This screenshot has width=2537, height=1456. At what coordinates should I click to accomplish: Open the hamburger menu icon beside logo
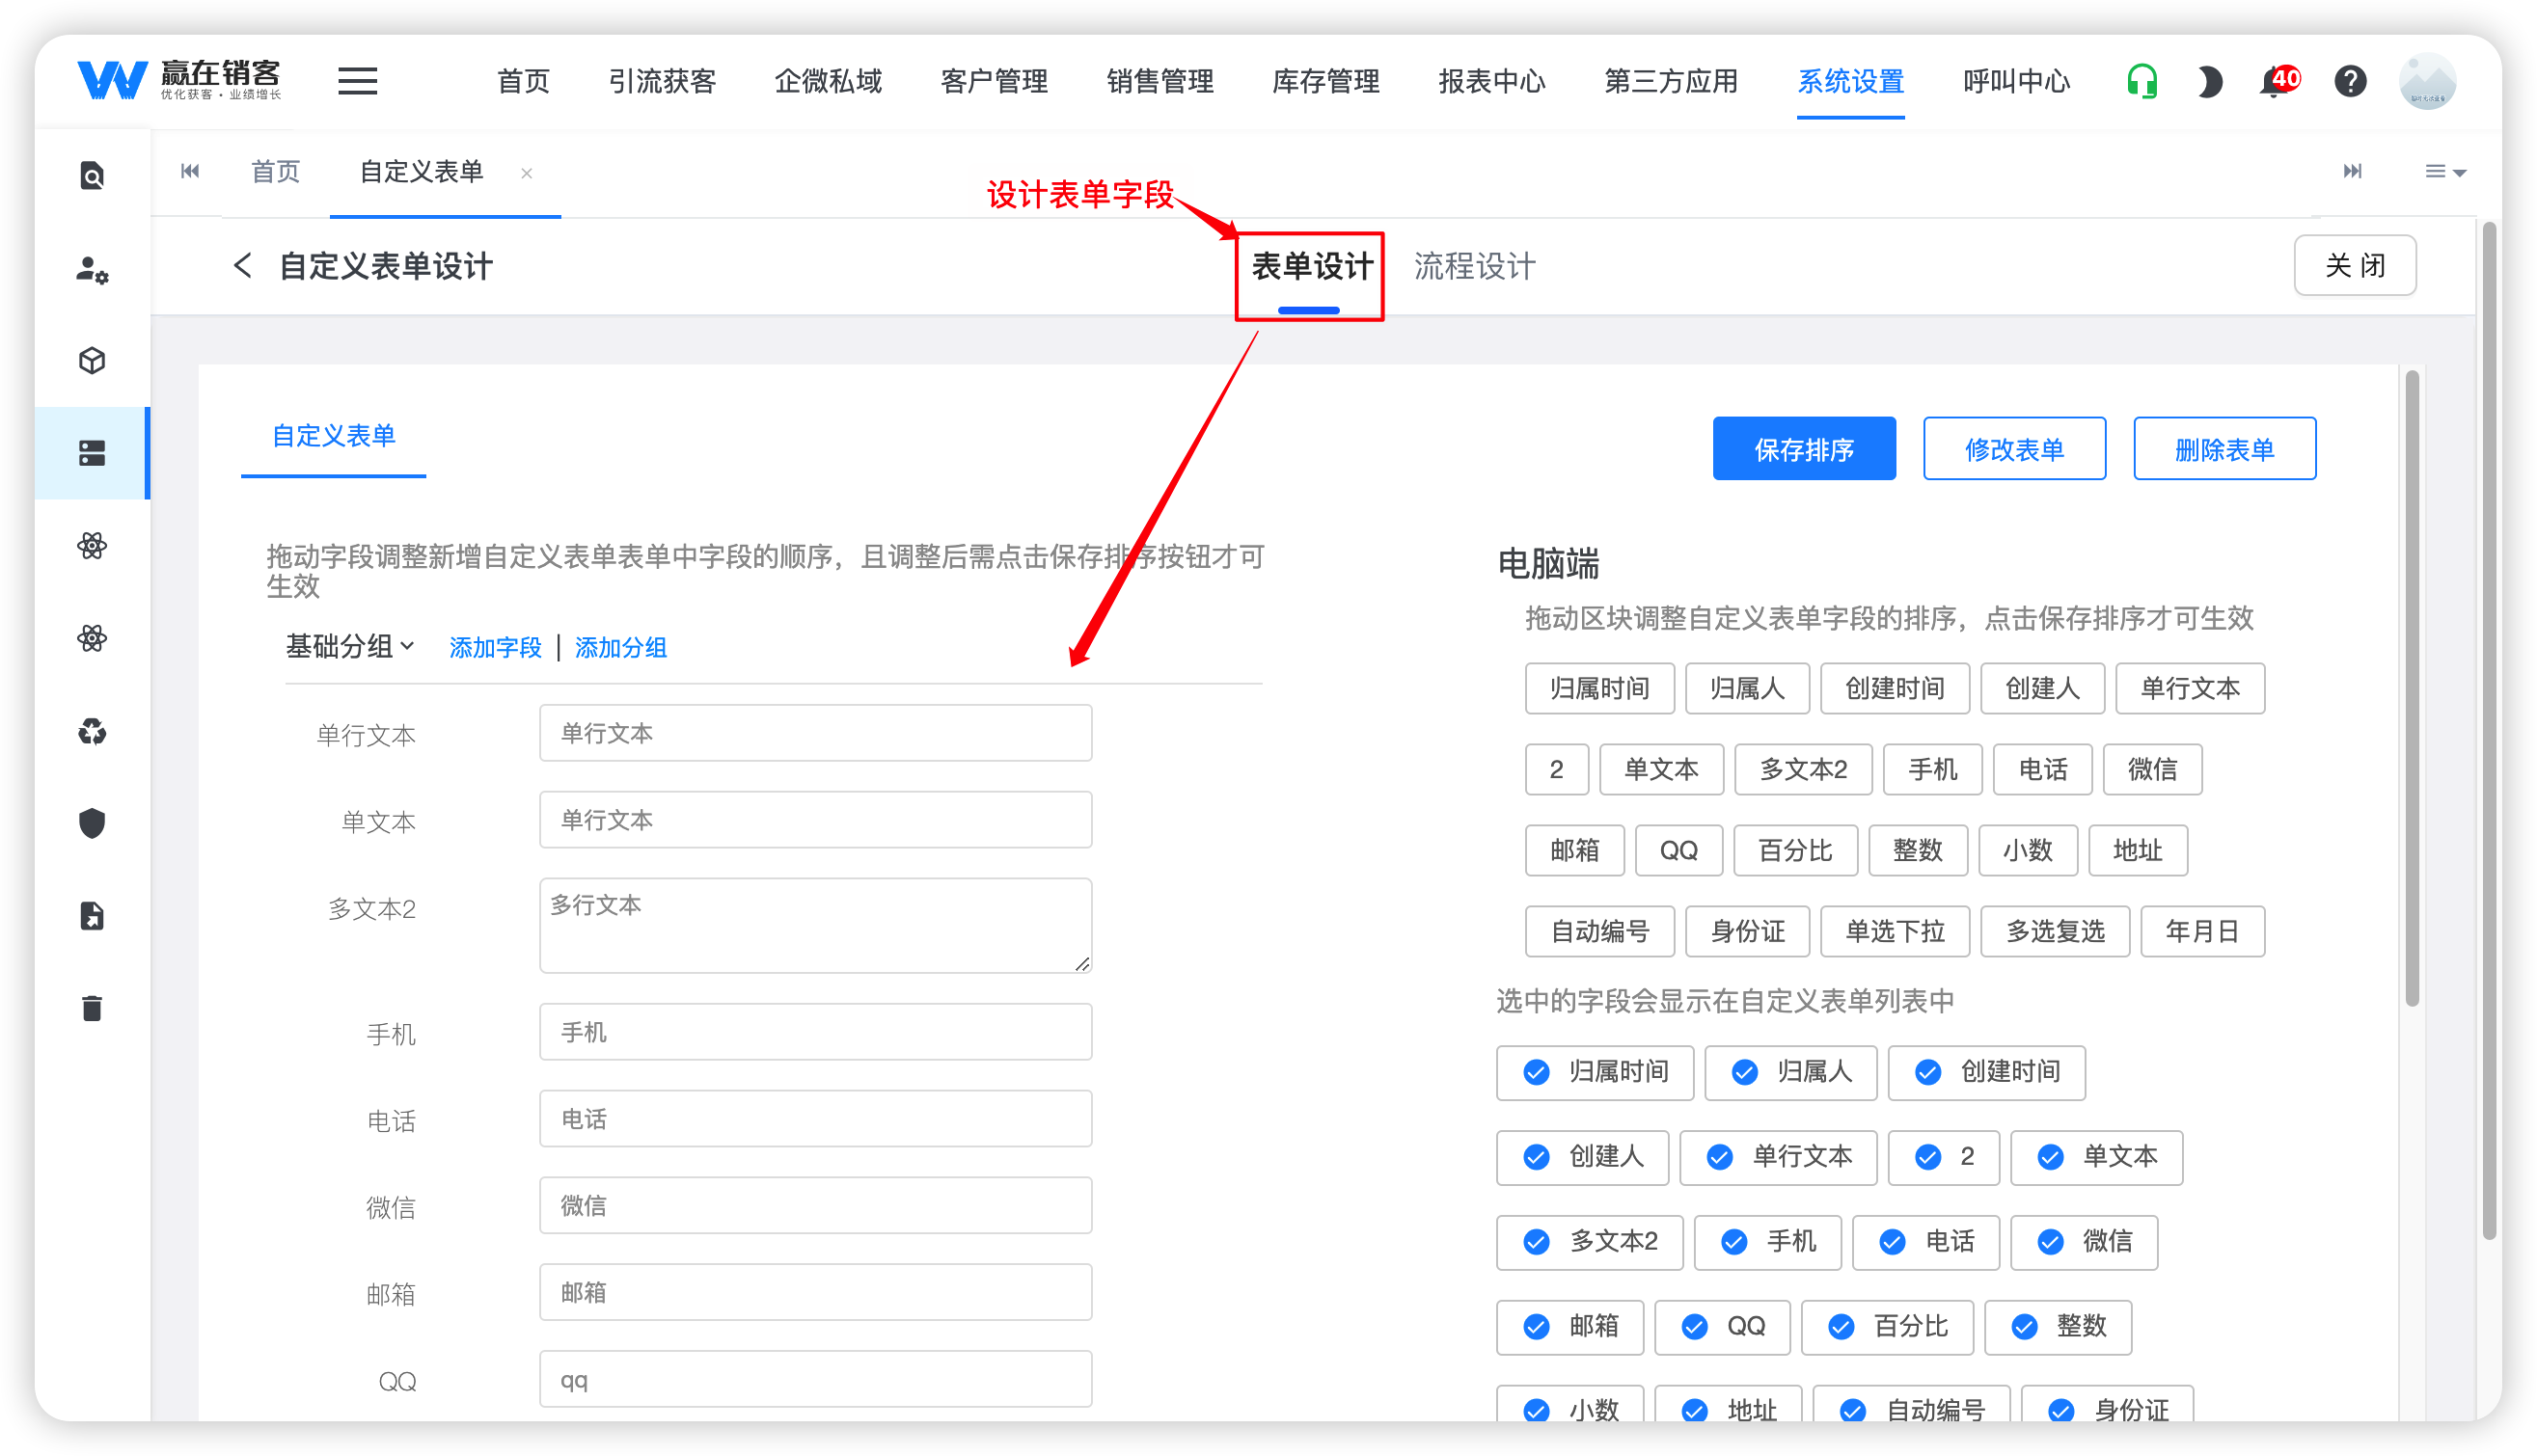(357, 81)
